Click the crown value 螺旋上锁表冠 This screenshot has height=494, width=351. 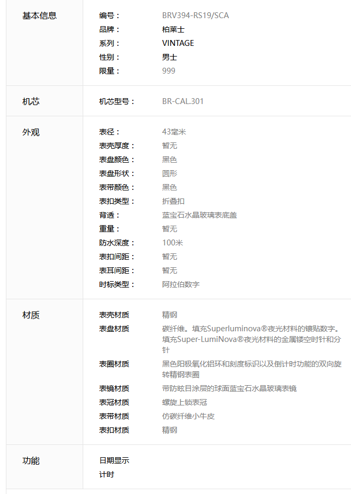tap(185, 402)
